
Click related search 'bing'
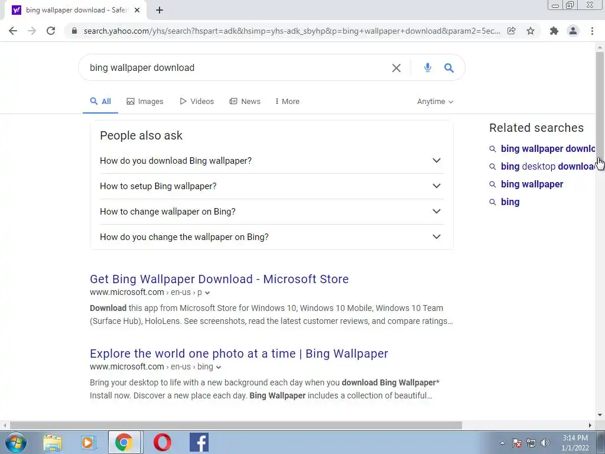[x=510, y=202]
